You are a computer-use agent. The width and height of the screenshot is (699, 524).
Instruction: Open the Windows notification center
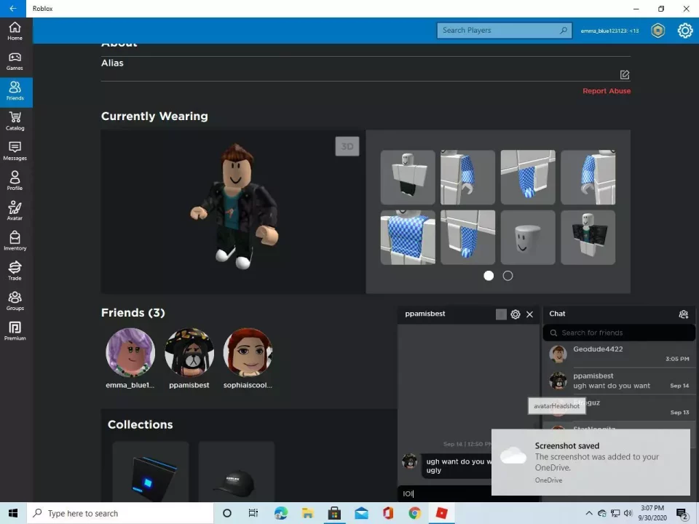(682, 514)
